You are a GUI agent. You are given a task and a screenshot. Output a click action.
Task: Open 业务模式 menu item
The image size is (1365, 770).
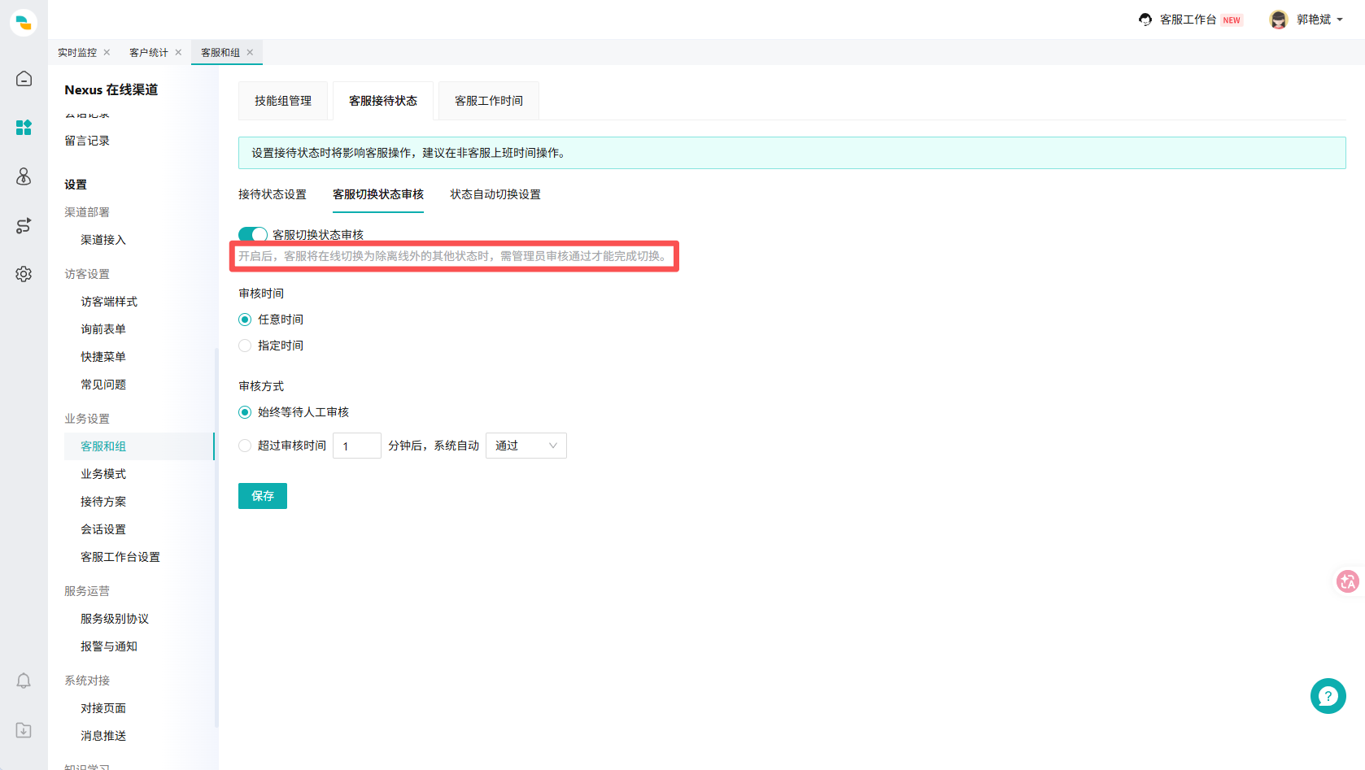click(x=103, y=474)
